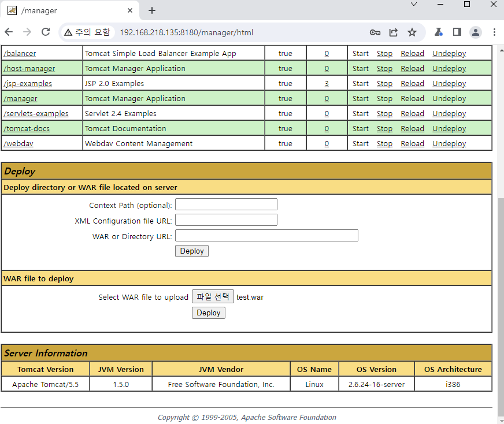Go back to the previous page
This screenshot has height=424, width=504.
[9, 32]
